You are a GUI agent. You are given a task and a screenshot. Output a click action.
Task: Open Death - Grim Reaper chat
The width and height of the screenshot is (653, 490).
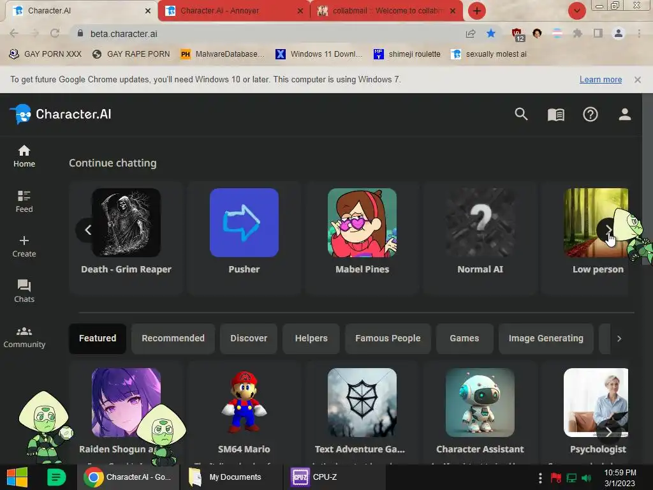pos(126,237)
